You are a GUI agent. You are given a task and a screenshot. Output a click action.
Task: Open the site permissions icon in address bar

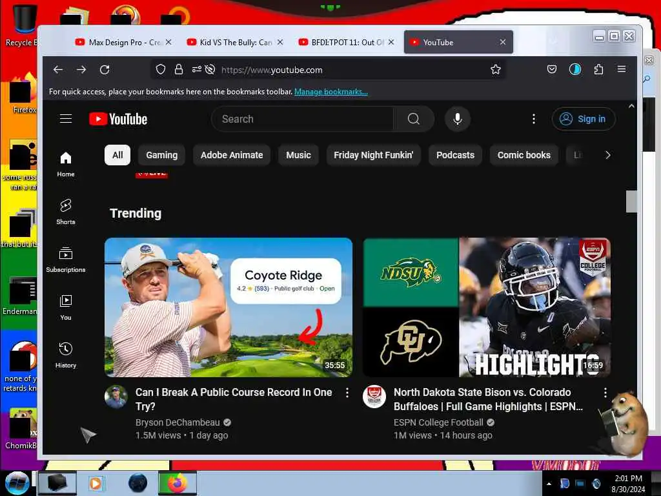tap(197, 70)
